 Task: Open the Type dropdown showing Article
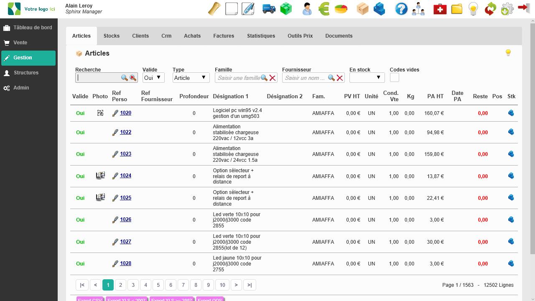(x=191, y=78)
